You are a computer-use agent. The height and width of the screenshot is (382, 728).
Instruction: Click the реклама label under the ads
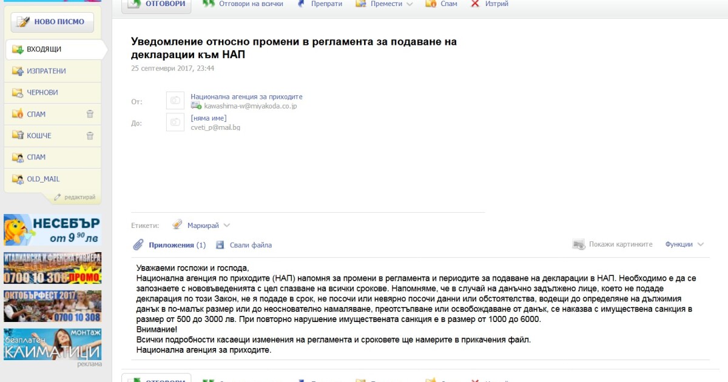coord(89,364)
